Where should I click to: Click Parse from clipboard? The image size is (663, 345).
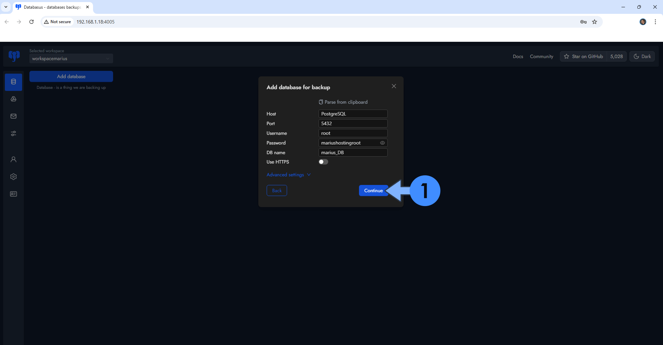[343, 102]
